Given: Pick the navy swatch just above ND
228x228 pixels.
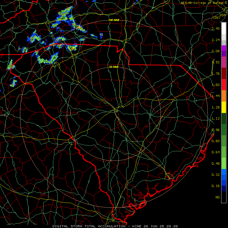Looking at the screenshot, I should click(224, 189).
